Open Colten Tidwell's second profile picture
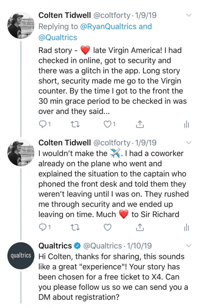Viewport: 204px width, 308px height. (21, 153)
